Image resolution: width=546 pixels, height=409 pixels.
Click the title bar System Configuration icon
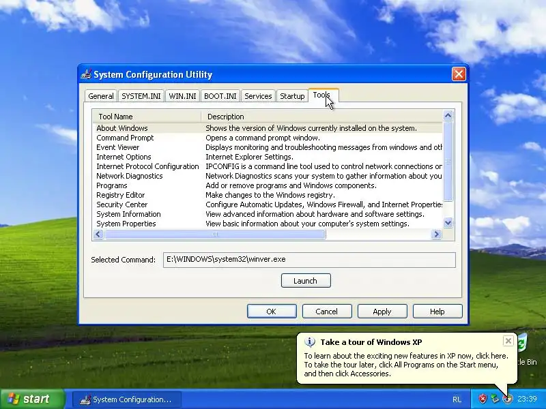tap(86, 74)
